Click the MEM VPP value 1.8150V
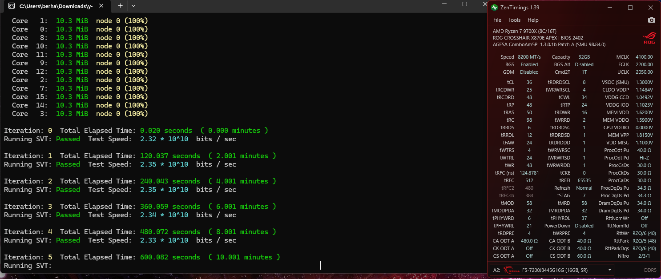The height and width of the screenshot is (279, 661). [x=644, y=135]
